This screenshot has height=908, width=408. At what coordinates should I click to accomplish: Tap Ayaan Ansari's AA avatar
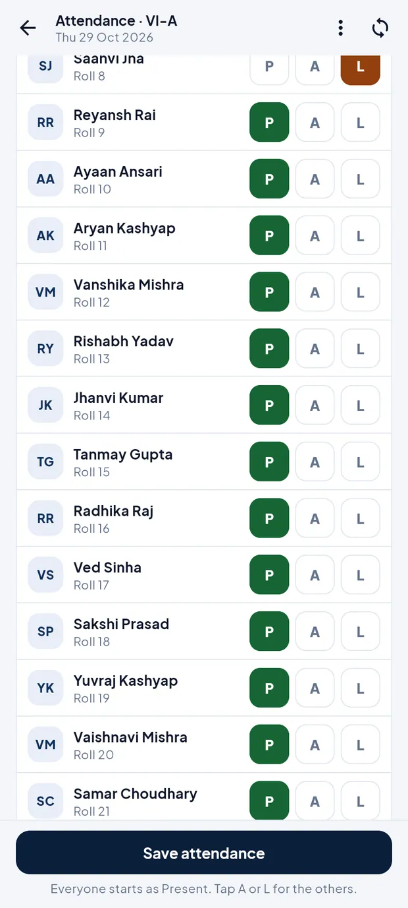click(45, 179)
